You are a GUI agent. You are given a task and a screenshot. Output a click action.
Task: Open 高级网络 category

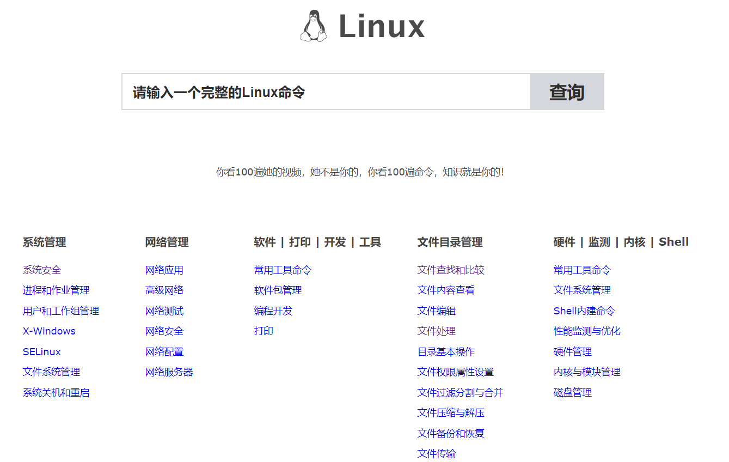coord(164,290)
